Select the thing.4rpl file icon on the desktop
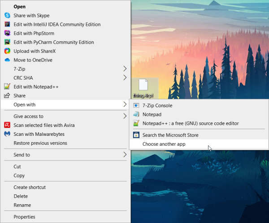 pos(143,84)
